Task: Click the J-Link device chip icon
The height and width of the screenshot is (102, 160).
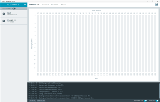Action: pos(4,14)
